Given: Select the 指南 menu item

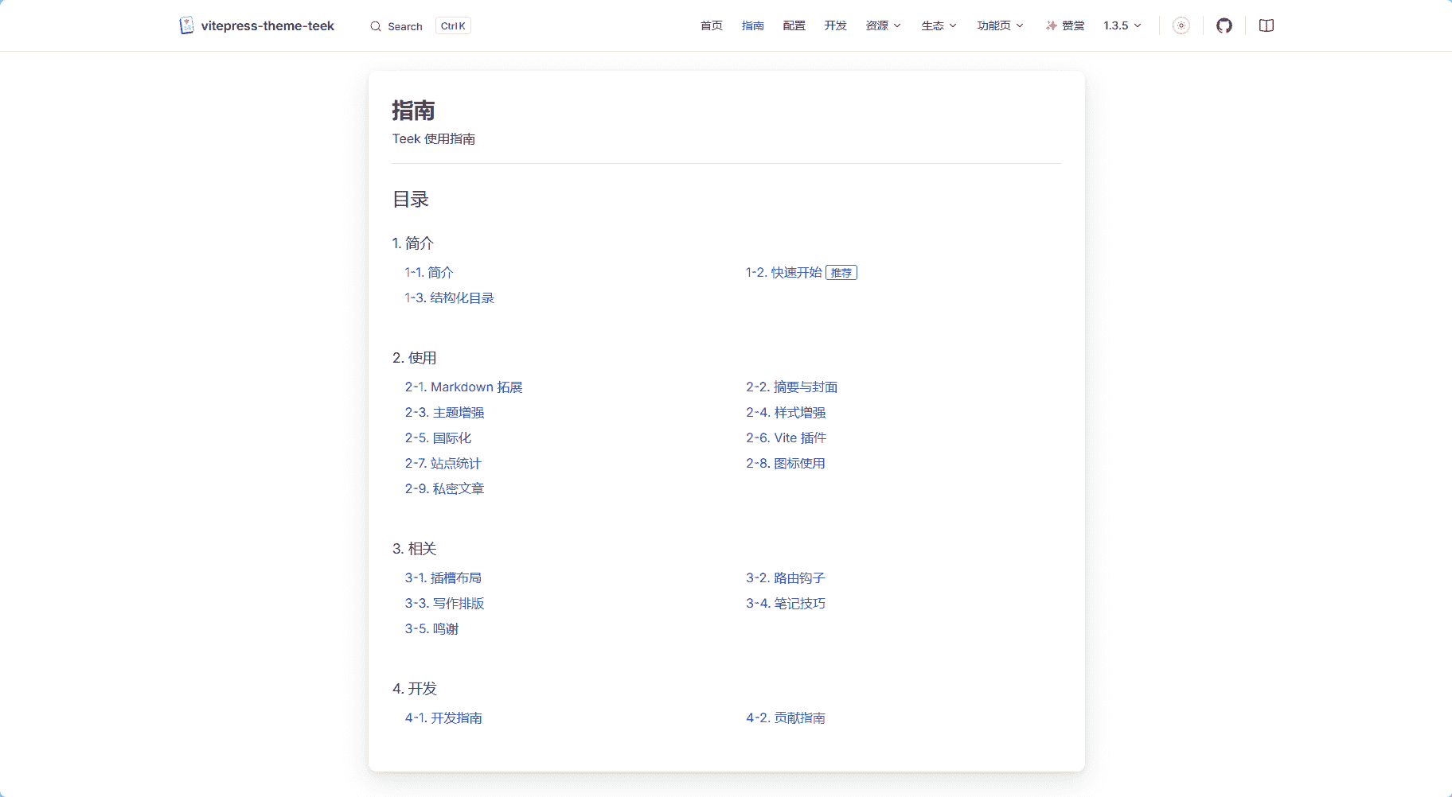Looking at the screenshot, I should pyautogui.click(x=752, y=25).
